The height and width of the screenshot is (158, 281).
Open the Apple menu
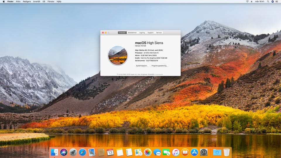tap(4, 1)
